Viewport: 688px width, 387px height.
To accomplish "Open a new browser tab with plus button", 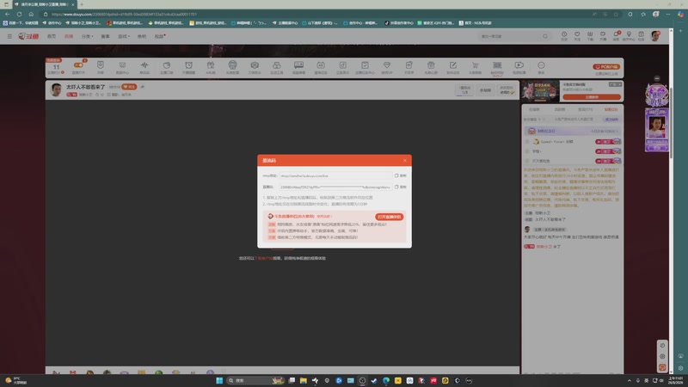I will pyautogui.click(x=82, y=4).
